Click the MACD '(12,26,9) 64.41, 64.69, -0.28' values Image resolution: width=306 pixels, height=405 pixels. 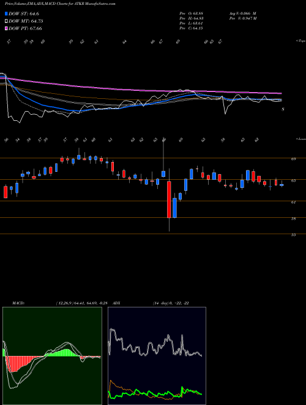[x=83, y=303]
